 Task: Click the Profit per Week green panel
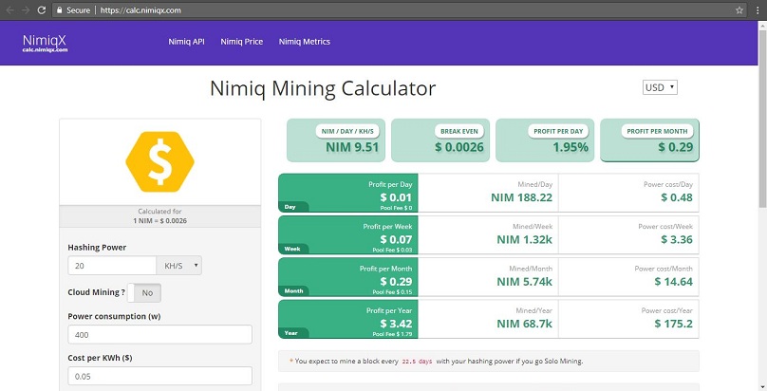(x=347, y=234)
